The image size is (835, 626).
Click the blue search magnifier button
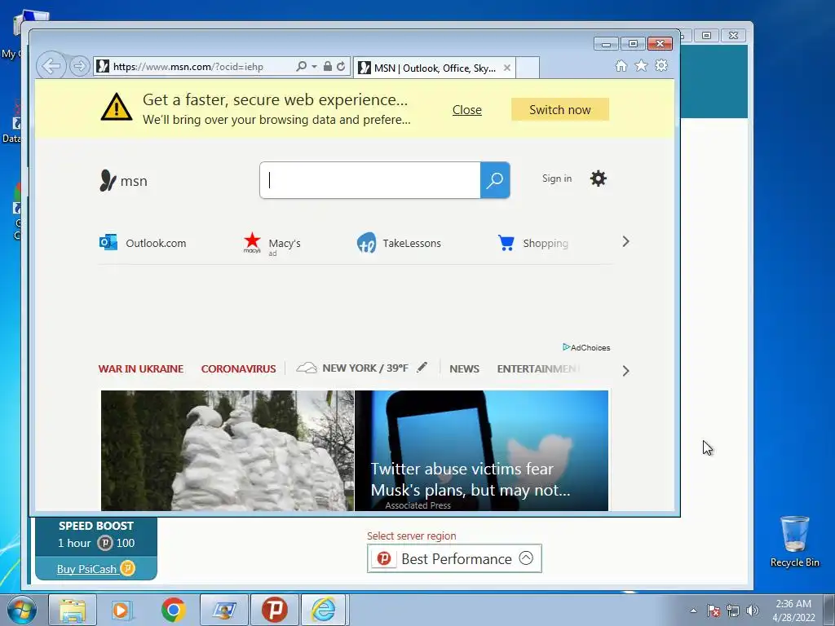495,180
